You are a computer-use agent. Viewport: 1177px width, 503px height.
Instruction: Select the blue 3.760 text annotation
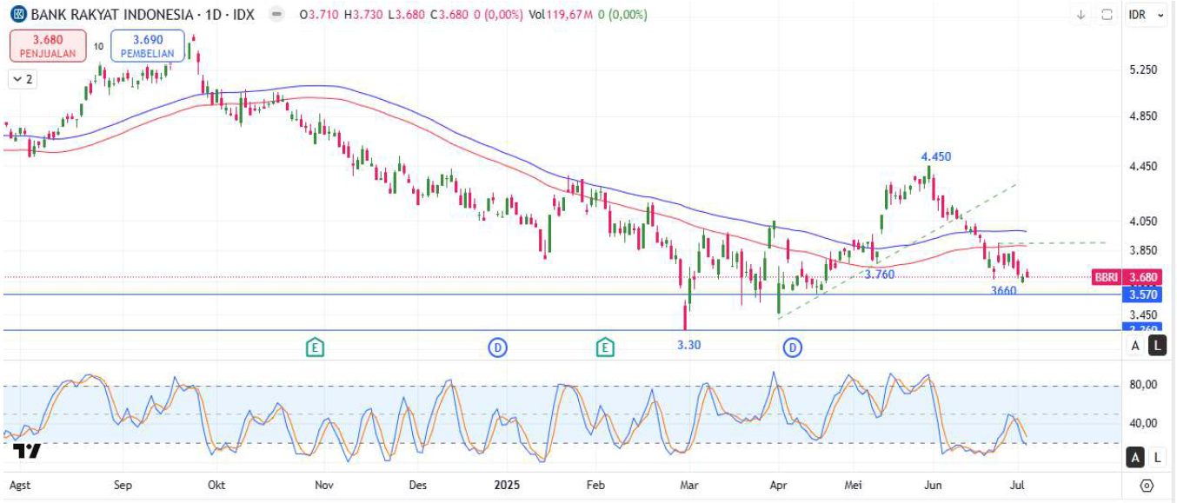point(880,275)
